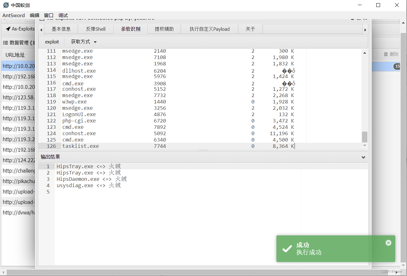
Task: Click the w3wp.exe process row
Action: [200, 102]
